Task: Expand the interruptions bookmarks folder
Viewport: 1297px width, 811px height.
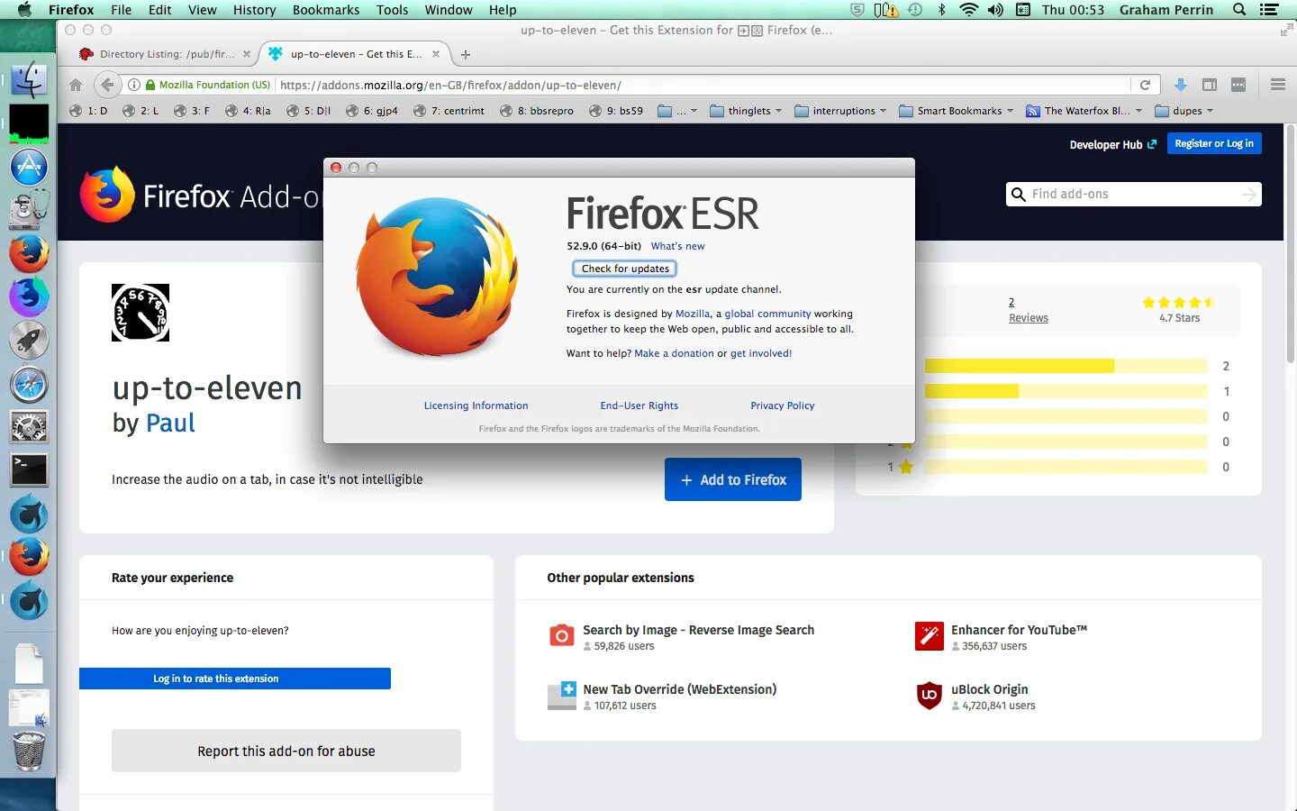Action: coord(840,111)
